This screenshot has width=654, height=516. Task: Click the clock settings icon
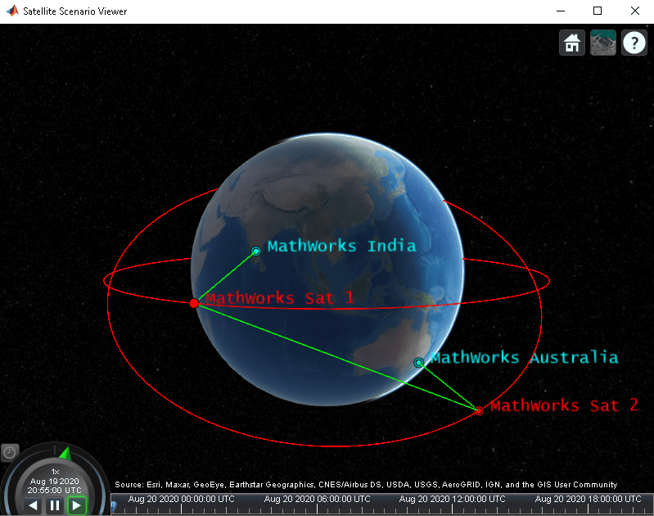click(x=10, y=452)
